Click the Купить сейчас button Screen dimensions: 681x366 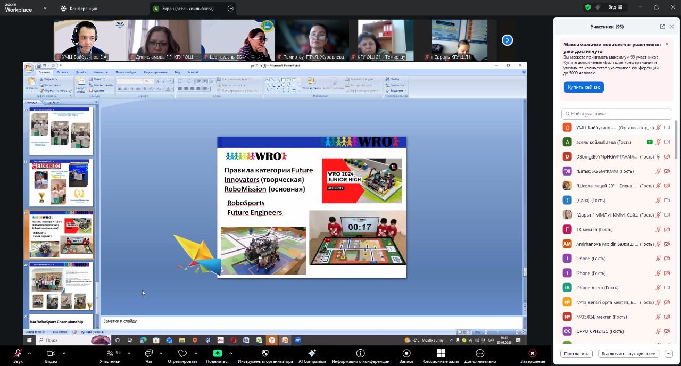pos(584,87)
